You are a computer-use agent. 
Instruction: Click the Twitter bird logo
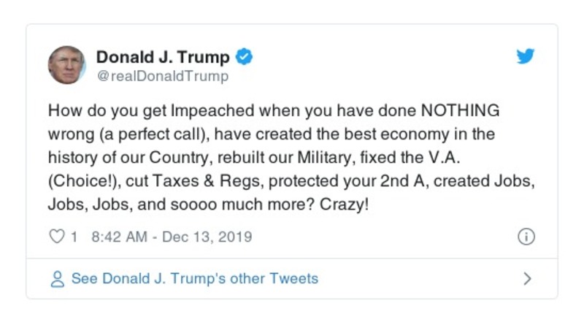tap(526, 57)
